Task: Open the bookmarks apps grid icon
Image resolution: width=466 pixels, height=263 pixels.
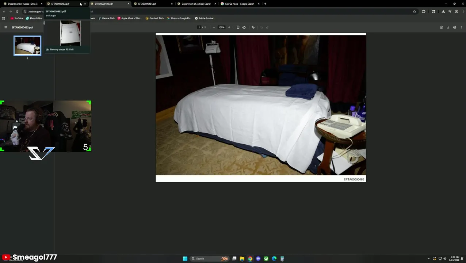Action: 4,18
